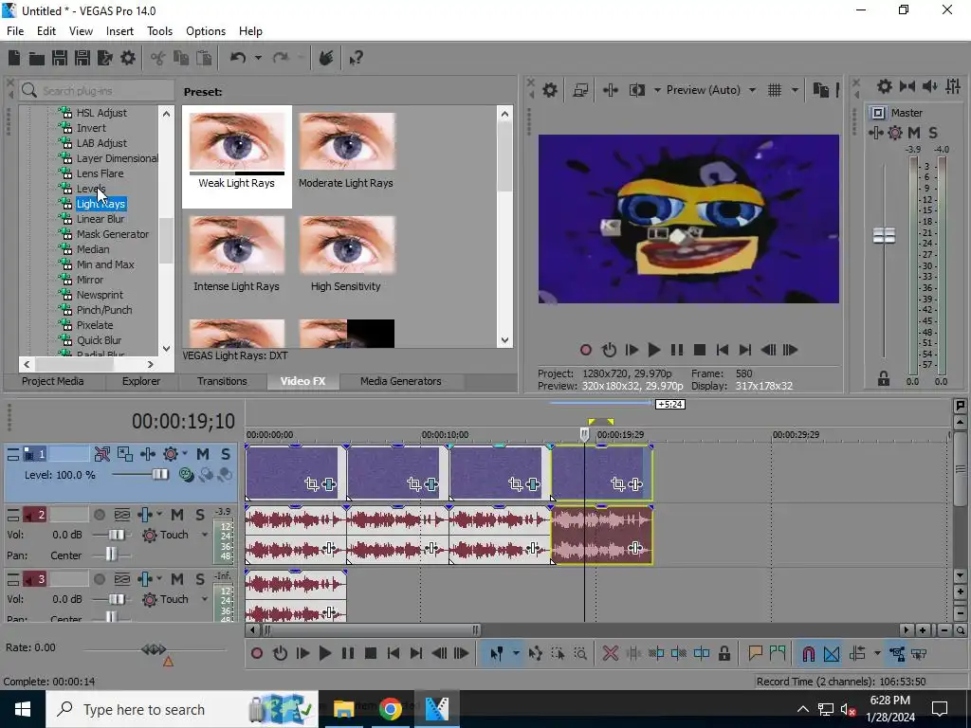Expand the Undo history dropdown
The height and width of the screenshot is (728, 971).
pos(258,58)
